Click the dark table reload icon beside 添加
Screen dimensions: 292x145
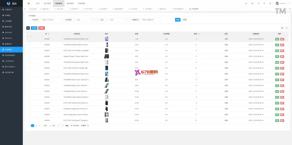[28, 28]
